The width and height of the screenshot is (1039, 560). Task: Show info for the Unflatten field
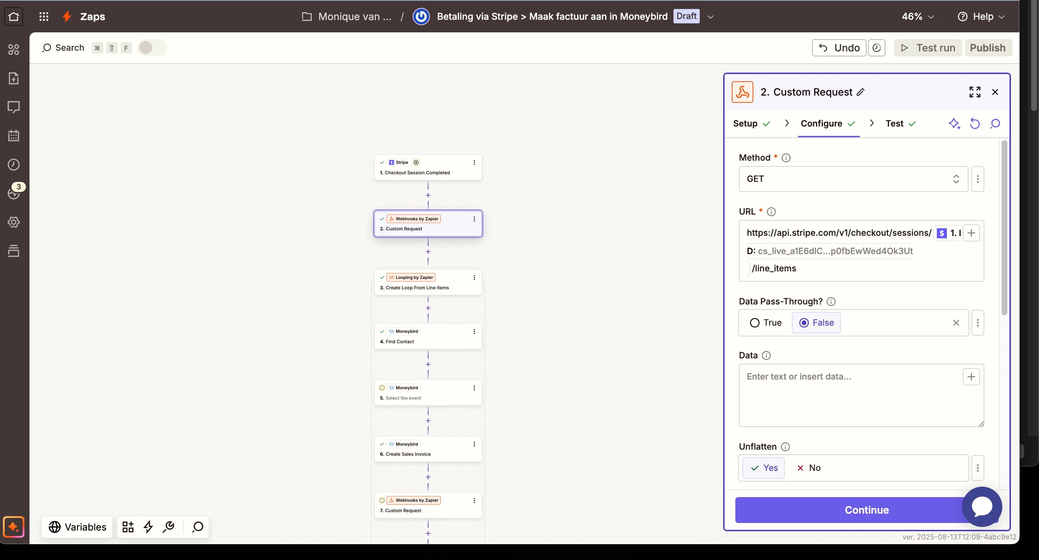tap(785, 447)
